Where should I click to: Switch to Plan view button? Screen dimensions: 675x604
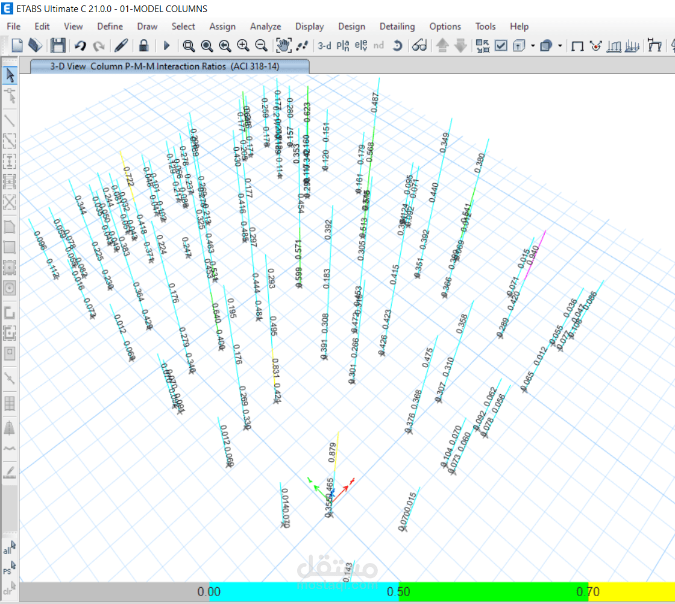point(343,45)
